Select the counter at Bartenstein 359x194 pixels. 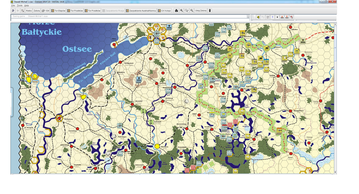[168, 91]
